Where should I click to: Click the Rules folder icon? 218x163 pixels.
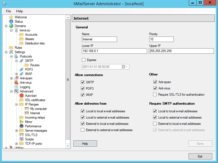[11, 48]
